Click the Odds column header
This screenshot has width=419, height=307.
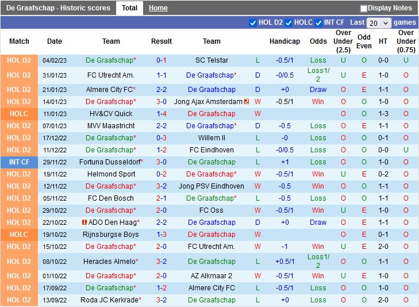pos(318,41)
